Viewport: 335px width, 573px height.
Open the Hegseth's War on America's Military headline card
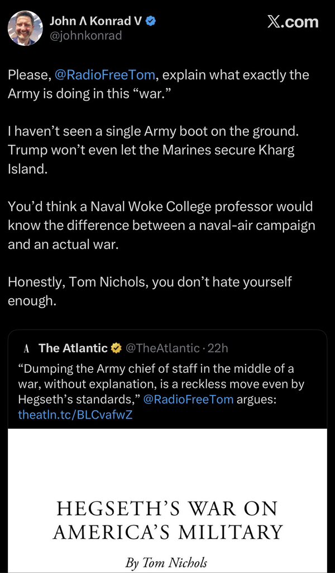click(x=167, y=501)
